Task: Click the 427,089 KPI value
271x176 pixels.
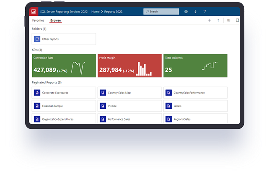Action: (x=45, y=70)
